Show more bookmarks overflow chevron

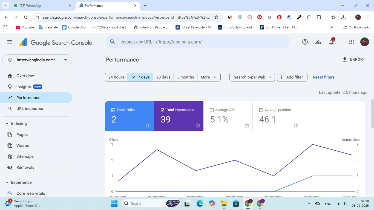pos(332,27)
